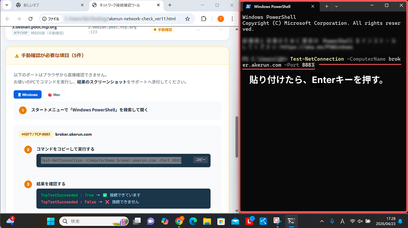Toggle the IME input mode A indicator
The width and height of the screenshot is (408, 228).
(342, 221)
